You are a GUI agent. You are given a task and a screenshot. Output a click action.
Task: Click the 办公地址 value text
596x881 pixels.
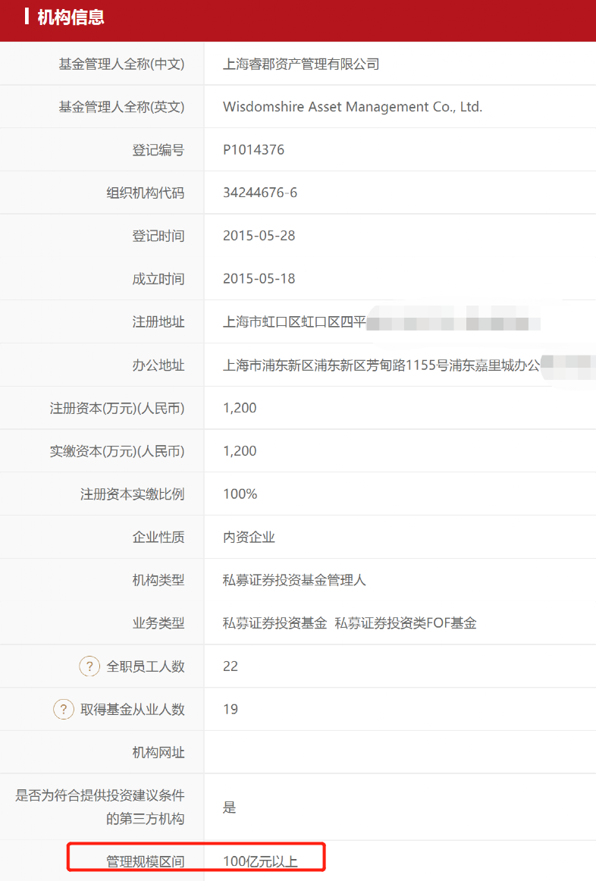[381, 365]
